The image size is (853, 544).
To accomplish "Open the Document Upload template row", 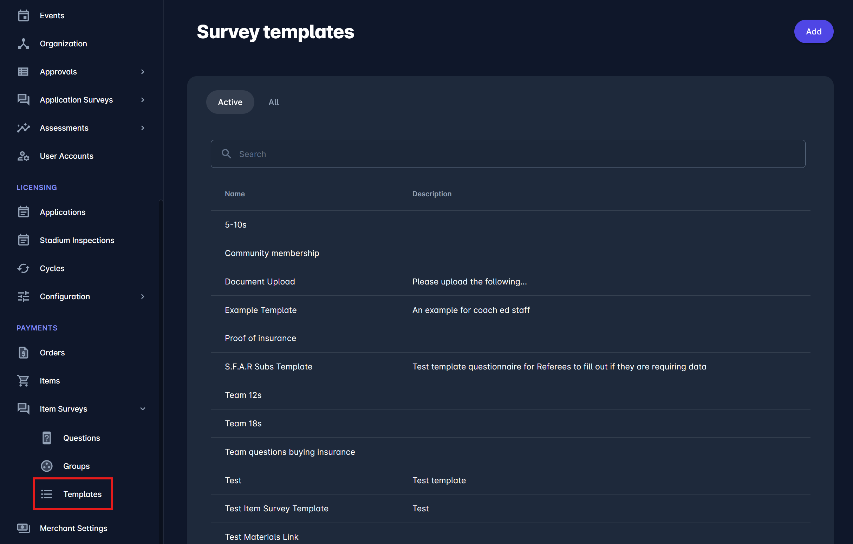I will (x=260, y=282).
